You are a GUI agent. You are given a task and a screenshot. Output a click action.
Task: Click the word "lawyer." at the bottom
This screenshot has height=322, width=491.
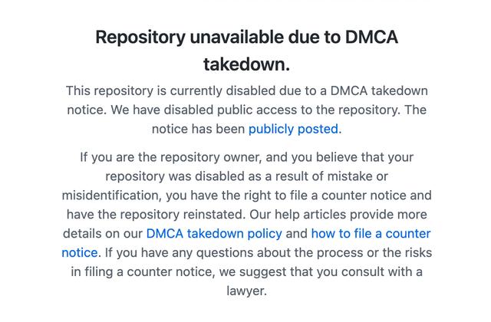click(246, 291)
